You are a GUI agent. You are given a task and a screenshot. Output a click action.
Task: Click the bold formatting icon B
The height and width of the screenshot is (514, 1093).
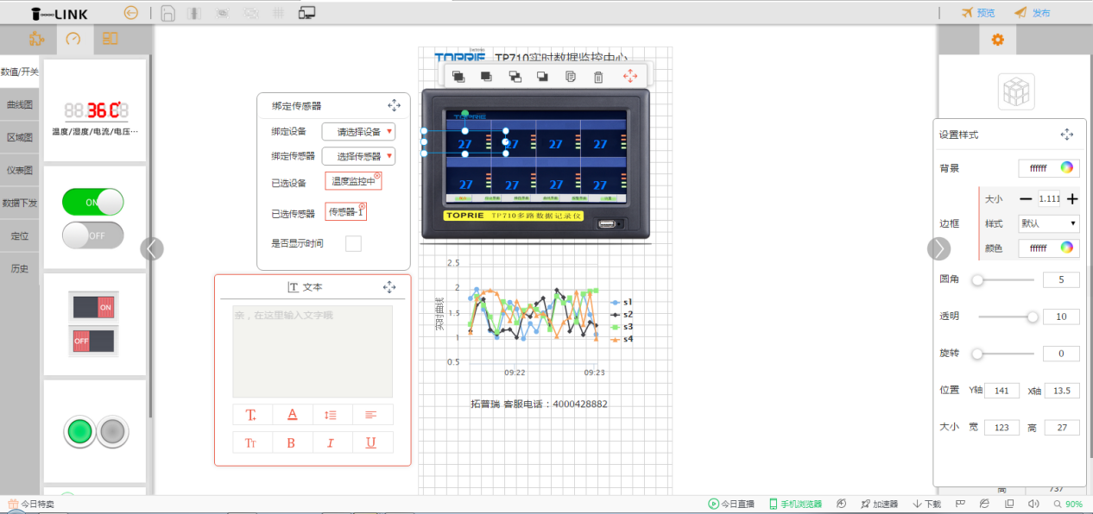click(292, 442)
